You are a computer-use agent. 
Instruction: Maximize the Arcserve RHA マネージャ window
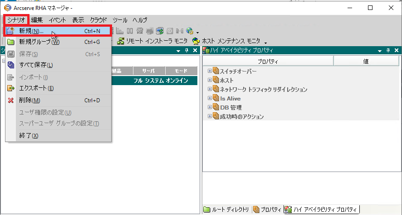point(370,8)
